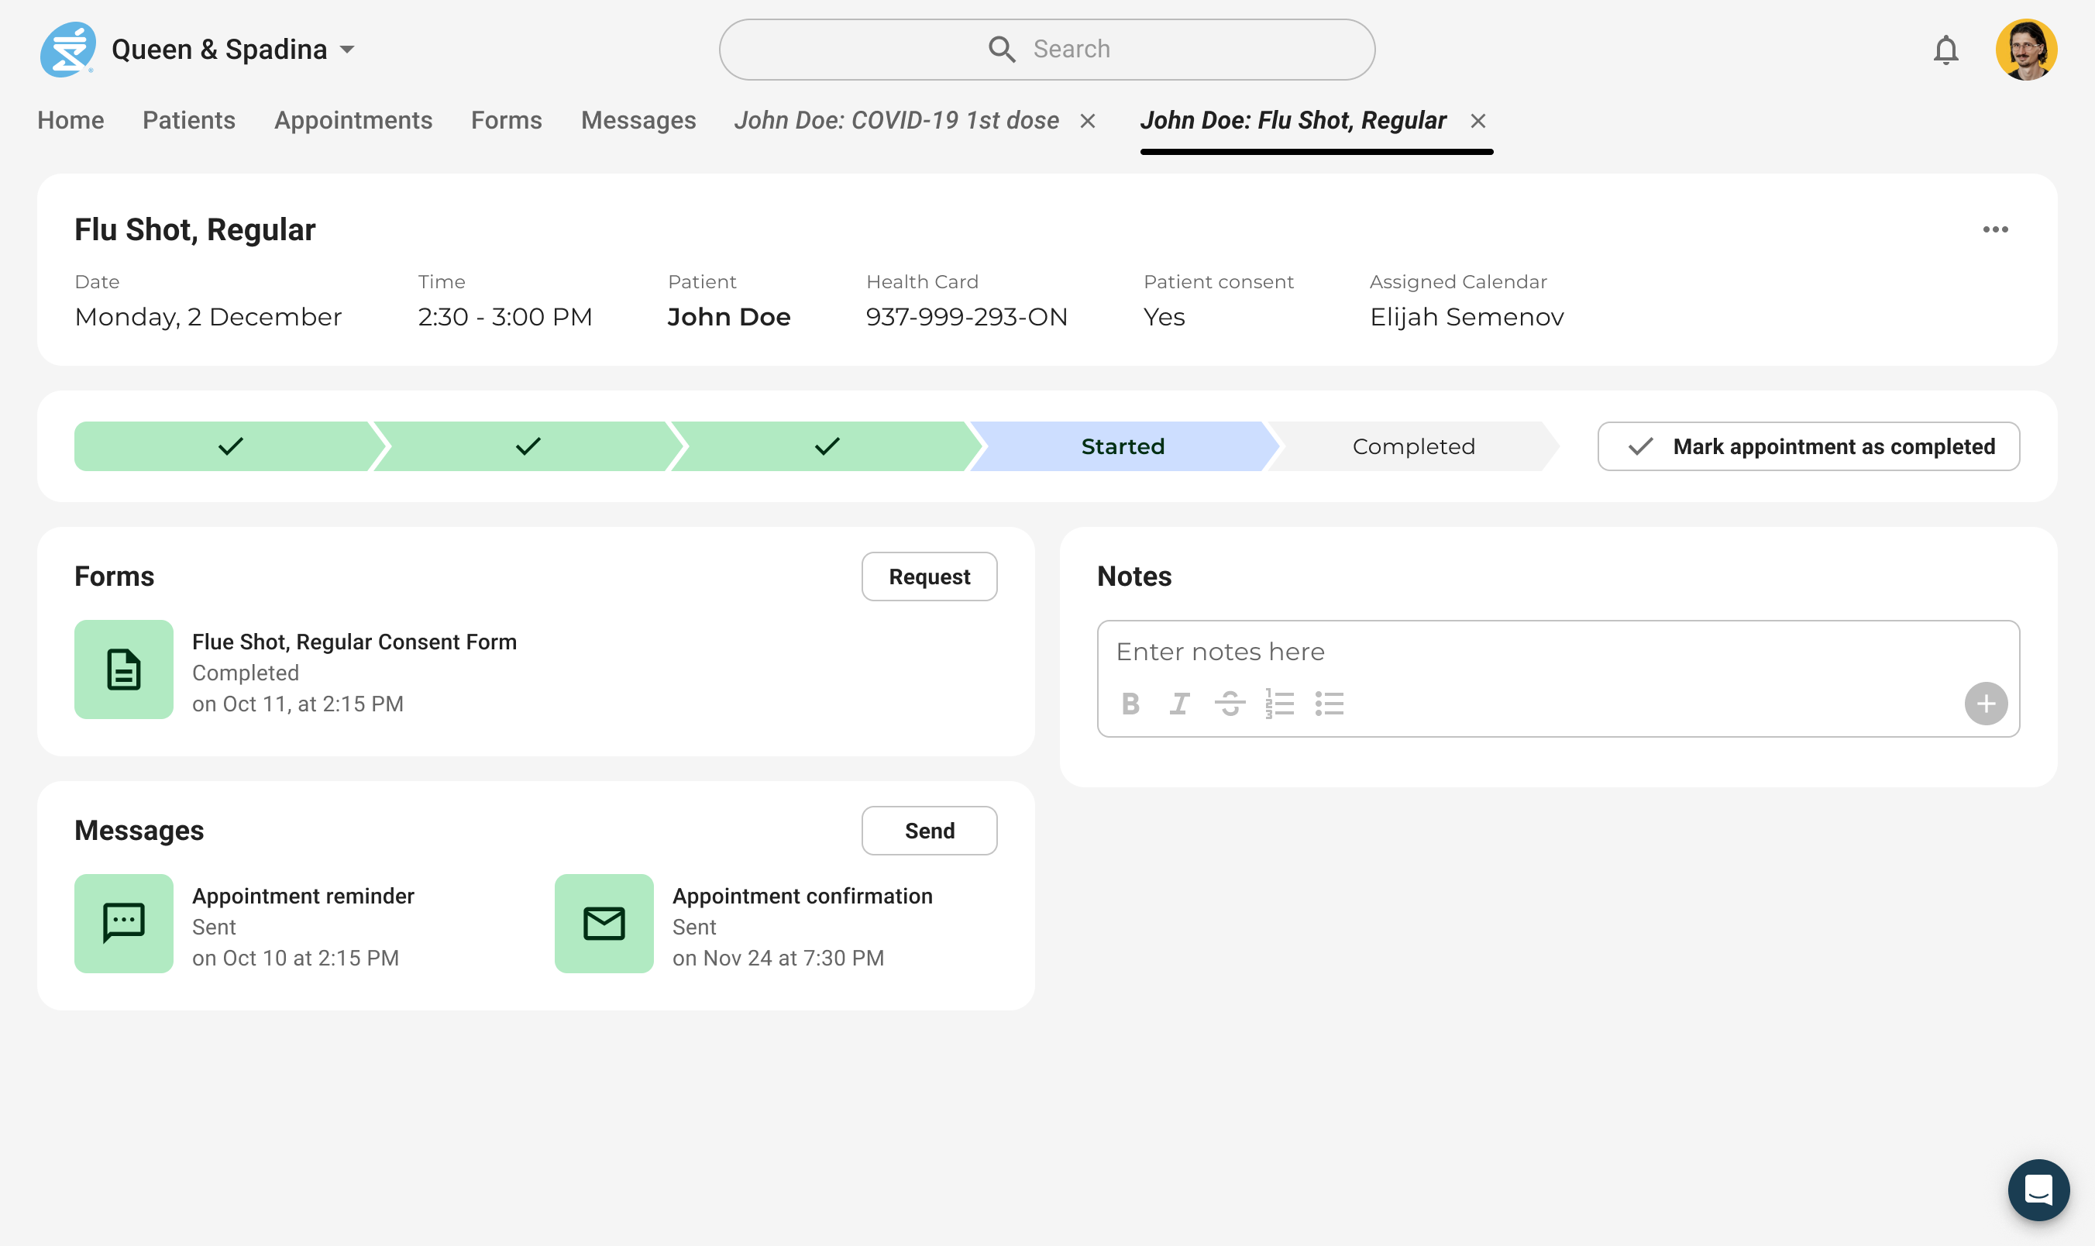The height and width of the screenshot is (1246, 2095).
Task: Insert a numbered list in notes
Action: click(1279, 704)
